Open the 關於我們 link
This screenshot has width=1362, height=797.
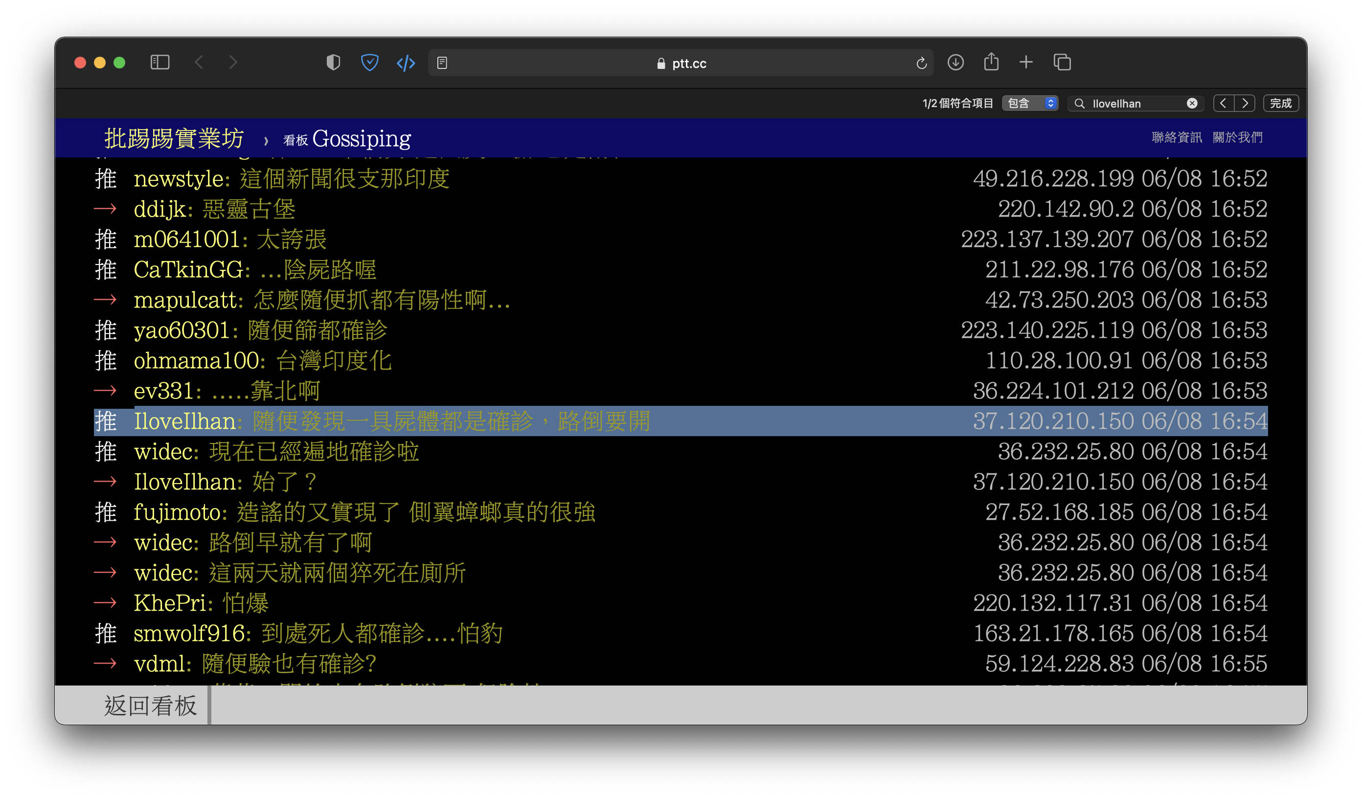[1237, 137]
